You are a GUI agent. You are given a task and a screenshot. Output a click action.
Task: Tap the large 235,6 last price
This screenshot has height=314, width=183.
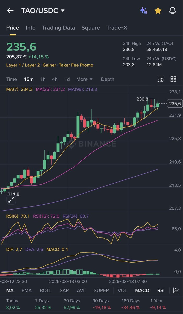pyautogui.click(x=21, y=47)
